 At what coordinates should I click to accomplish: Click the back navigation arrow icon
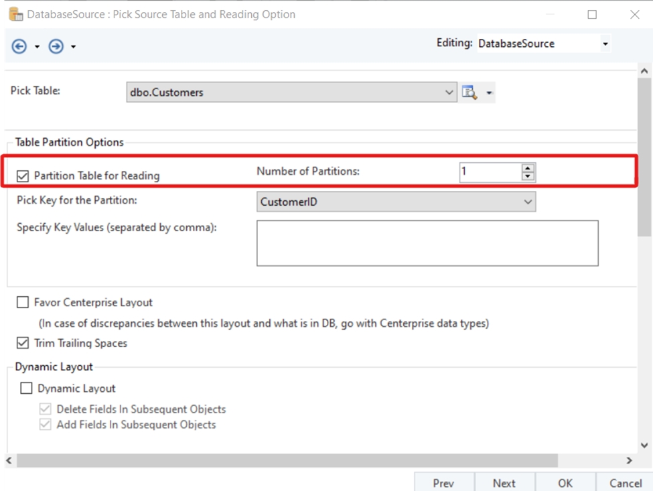click(x=19, y=46)
